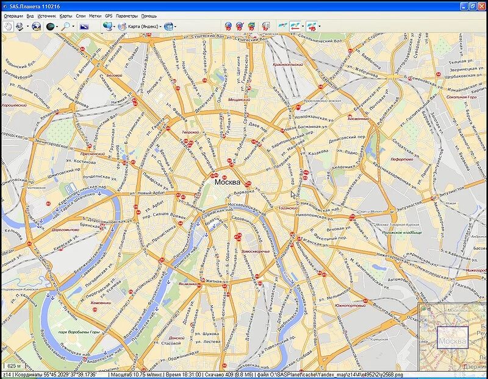The image size is (488, 379).
Task: Click the Хамовники district label
Action: coord(101,302)
